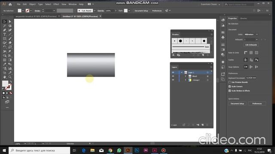Open the Window menu
The height and width of the screenshot is (154, 275).
(73, 4)
